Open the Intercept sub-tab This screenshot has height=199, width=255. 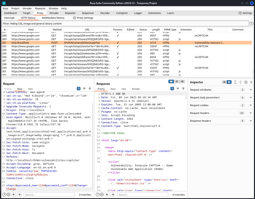click(x=9, y=18)
